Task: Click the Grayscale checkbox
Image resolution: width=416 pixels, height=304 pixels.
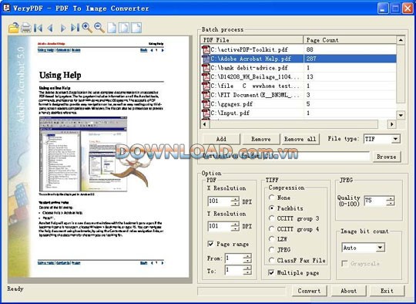Action: click(x=344, y=264)
